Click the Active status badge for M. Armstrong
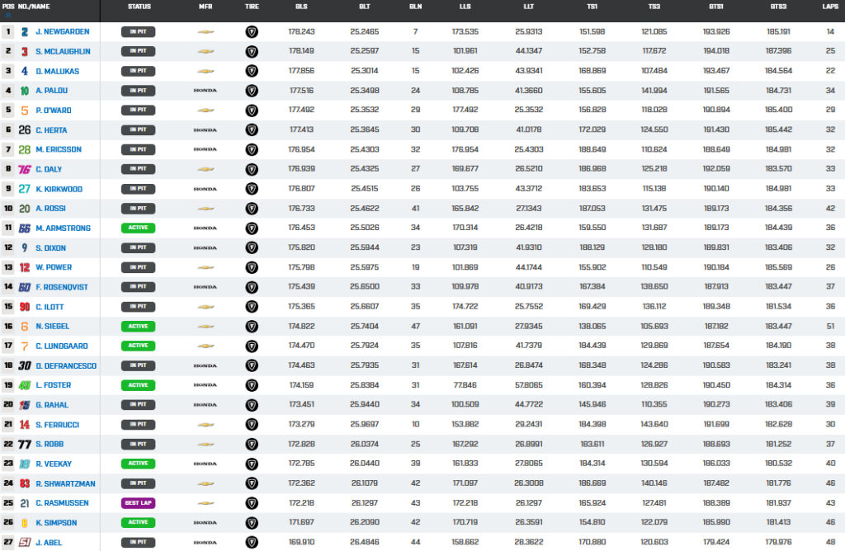This screenshot has height=551, width=845. 138,228
